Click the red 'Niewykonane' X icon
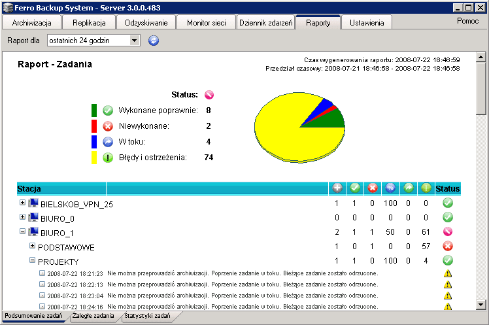 [x=109, y=126]
